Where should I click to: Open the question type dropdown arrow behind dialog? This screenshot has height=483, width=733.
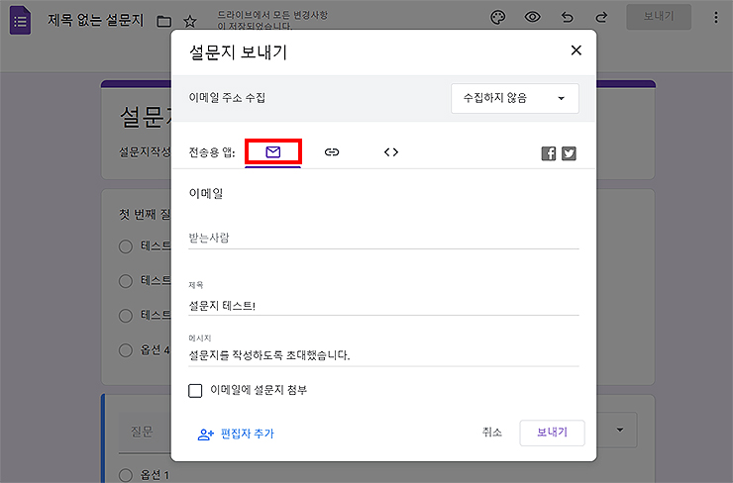620,430
